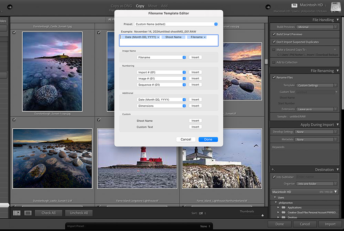Toggle the Rename Files checkbox

point(274,78)
